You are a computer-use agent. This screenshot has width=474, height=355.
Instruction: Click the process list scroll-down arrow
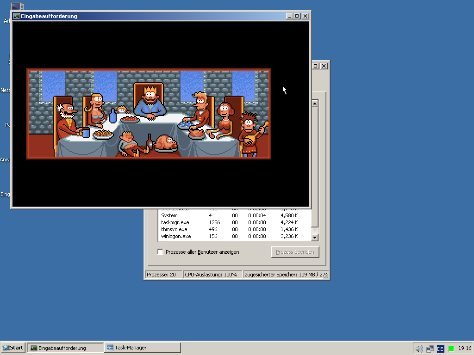(315, 237)
